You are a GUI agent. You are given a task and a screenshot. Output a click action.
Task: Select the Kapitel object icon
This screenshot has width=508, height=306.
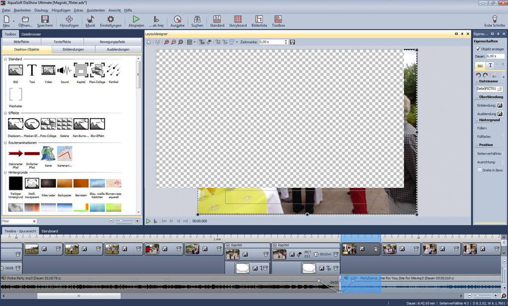81,71
